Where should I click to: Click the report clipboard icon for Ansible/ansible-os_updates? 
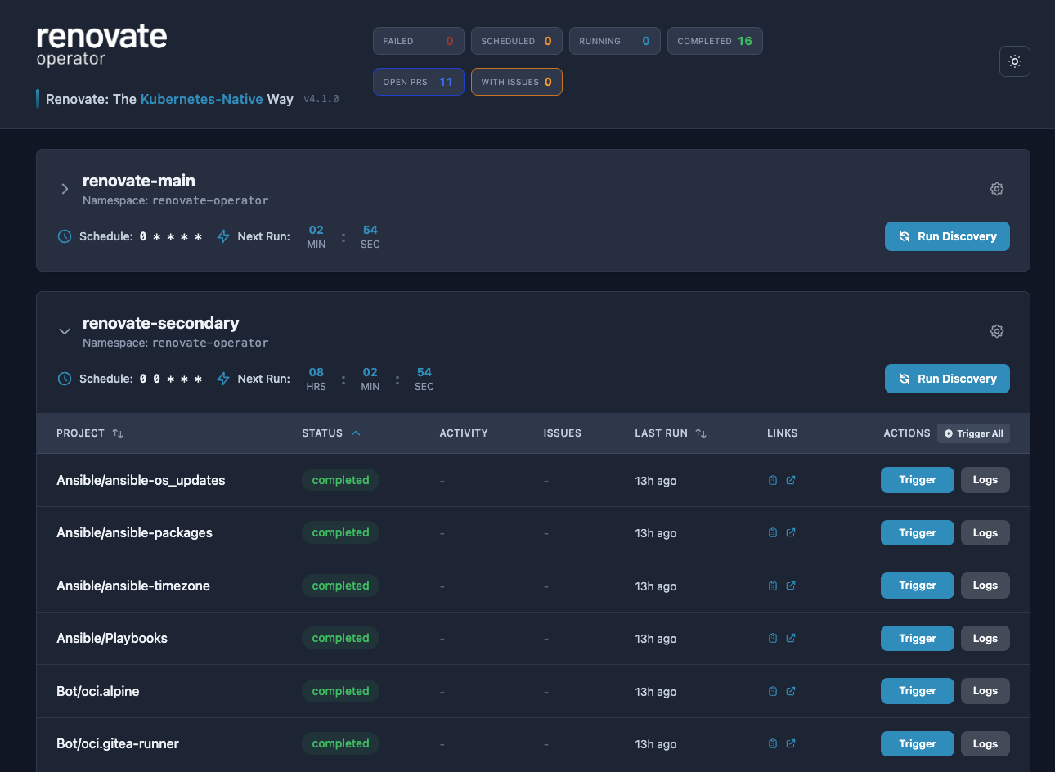[x=772, y=480]
